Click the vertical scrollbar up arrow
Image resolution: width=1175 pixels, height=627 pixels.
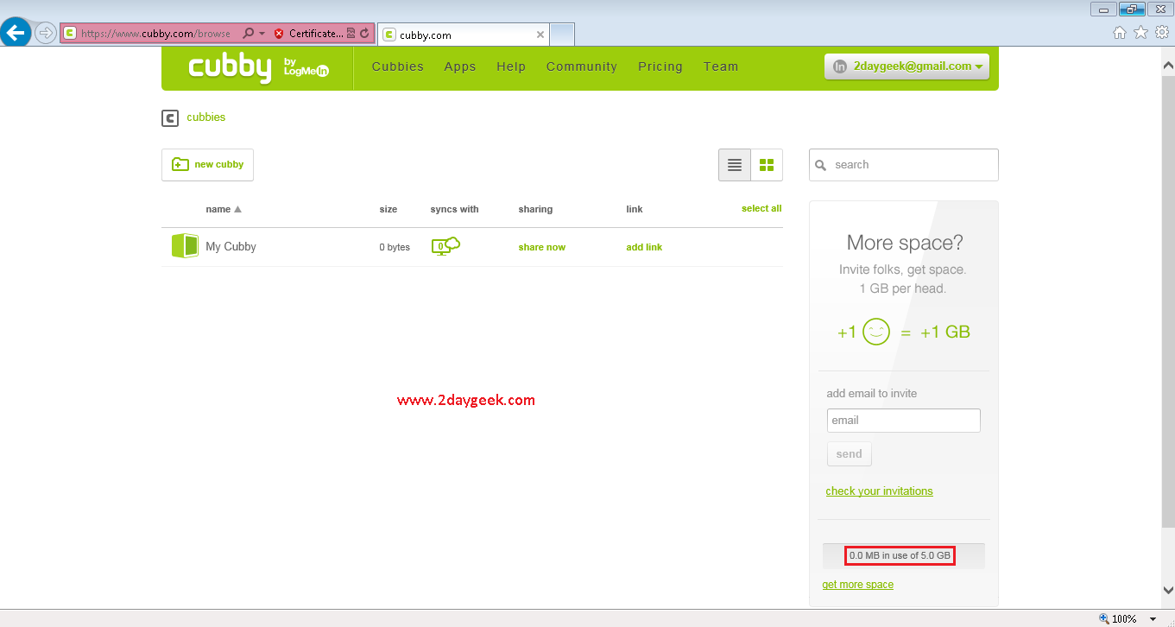pos(1168,66)
